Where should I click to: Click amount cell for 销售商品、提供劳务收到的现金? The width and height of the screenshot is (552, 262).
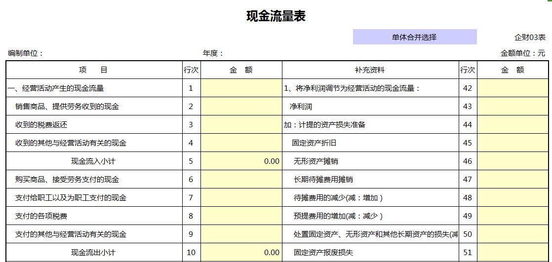[x=241, y=106]
